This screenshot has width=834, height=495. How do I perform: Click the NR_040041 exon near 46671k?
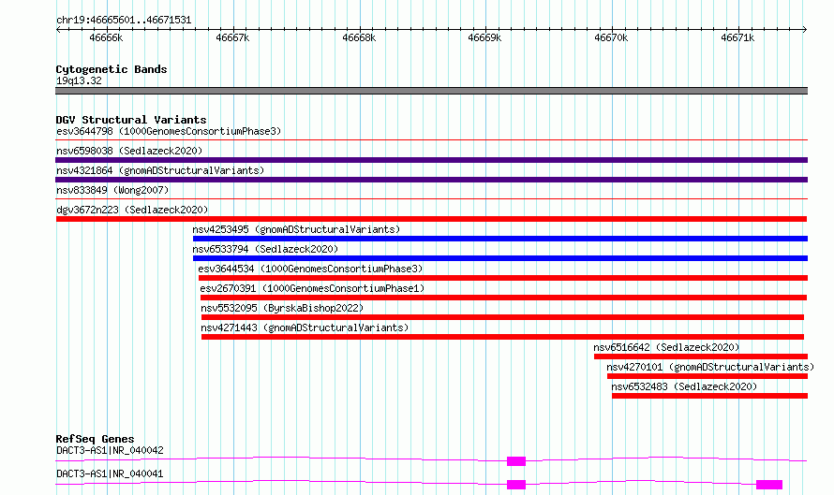(x=769, y=485)
